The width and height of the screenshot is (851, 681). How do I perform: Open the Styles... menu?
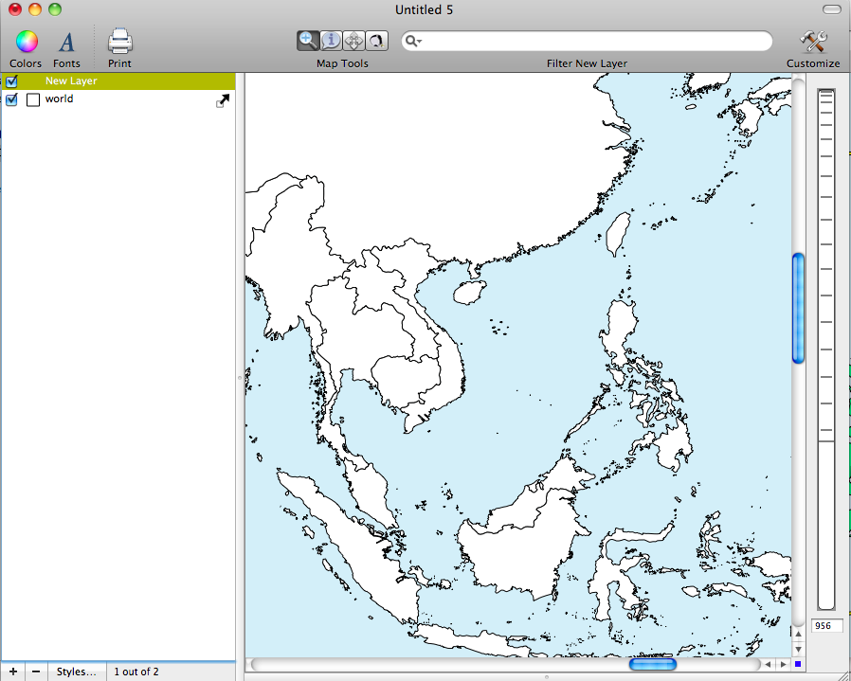[x=76, y=672]
